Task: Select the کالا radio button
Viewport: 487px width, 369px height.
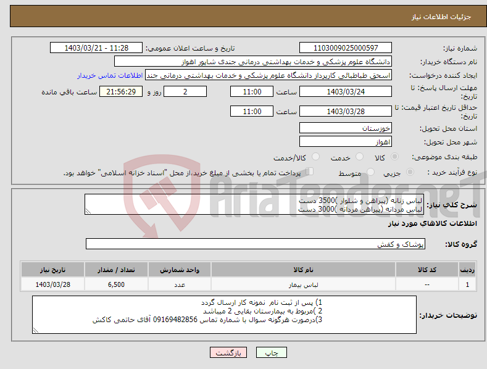Action: point(395,157)
